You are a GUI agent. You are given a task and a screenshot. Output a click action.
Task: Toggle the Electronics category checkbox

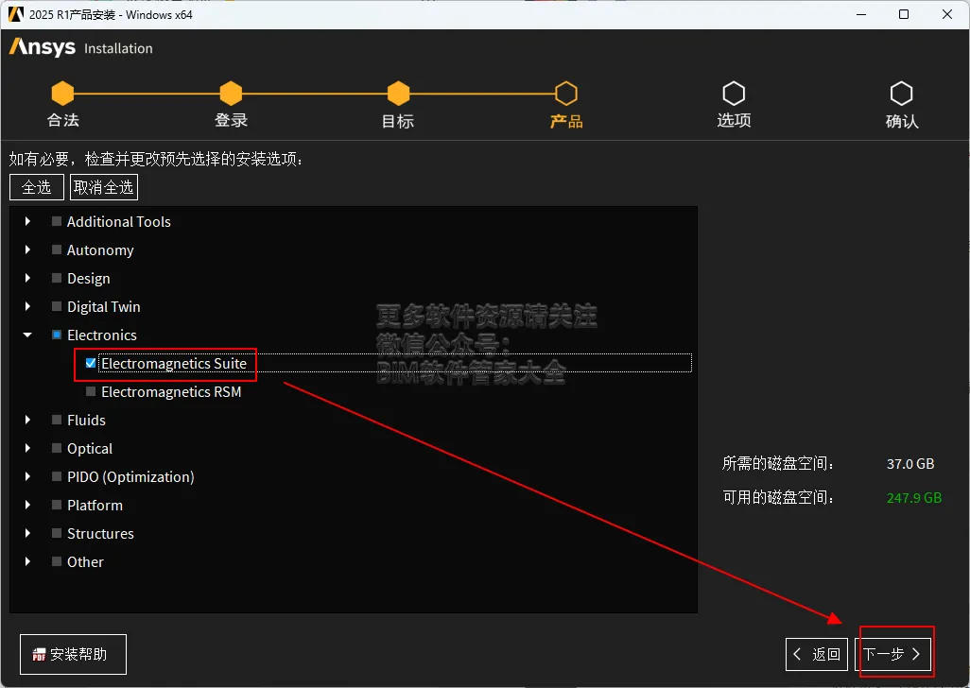[x=57, y=335]
